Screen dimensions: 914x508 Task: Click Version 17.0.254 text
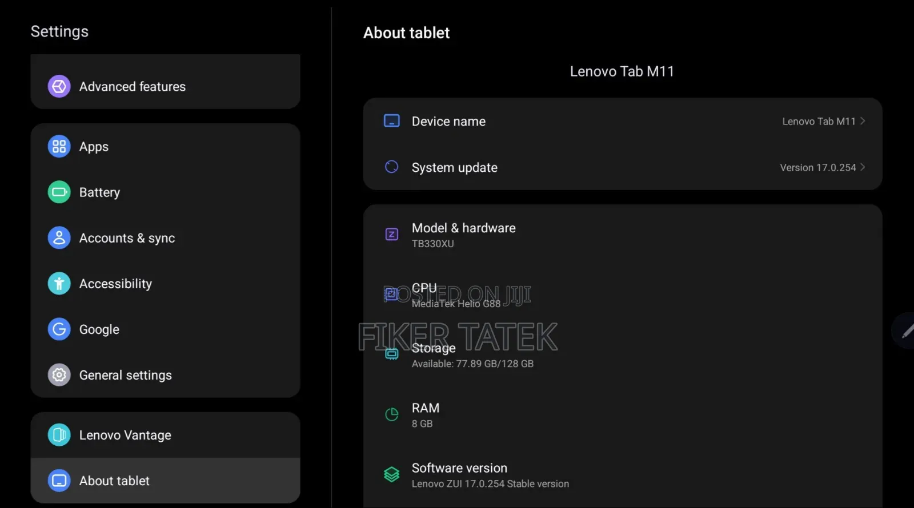pyautogui.click(x=817, y=167)
